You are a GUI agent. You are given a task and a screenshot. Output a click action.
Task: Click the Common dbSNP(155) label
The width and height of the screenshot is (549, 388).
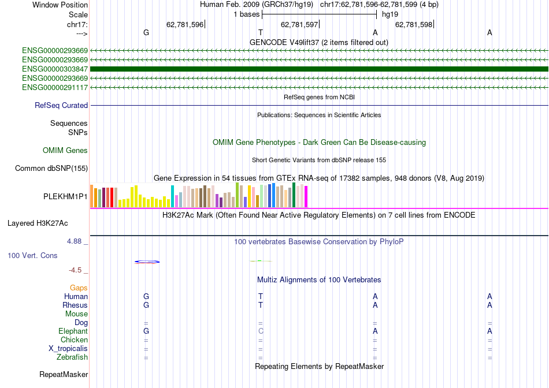point(51,168)
